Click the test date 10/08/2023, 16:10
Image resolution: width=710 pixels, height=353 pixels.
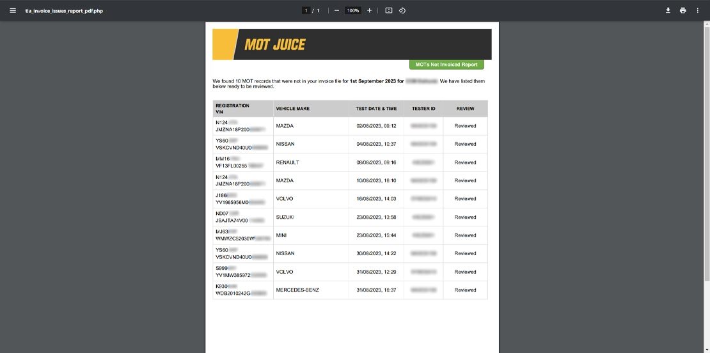click(x=376, y=180)
